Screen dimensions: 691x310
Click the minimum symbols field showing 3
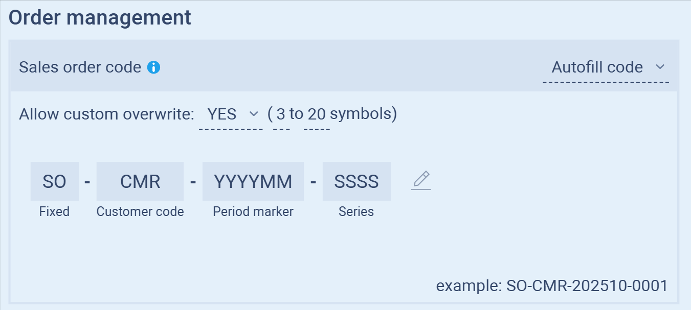point(281,114)
